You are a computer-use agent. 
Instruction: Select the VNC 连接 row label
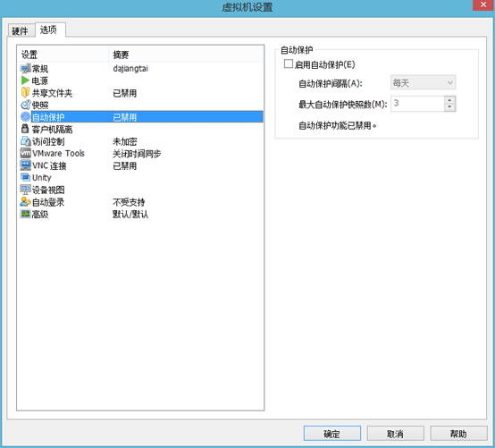[49, 165]
